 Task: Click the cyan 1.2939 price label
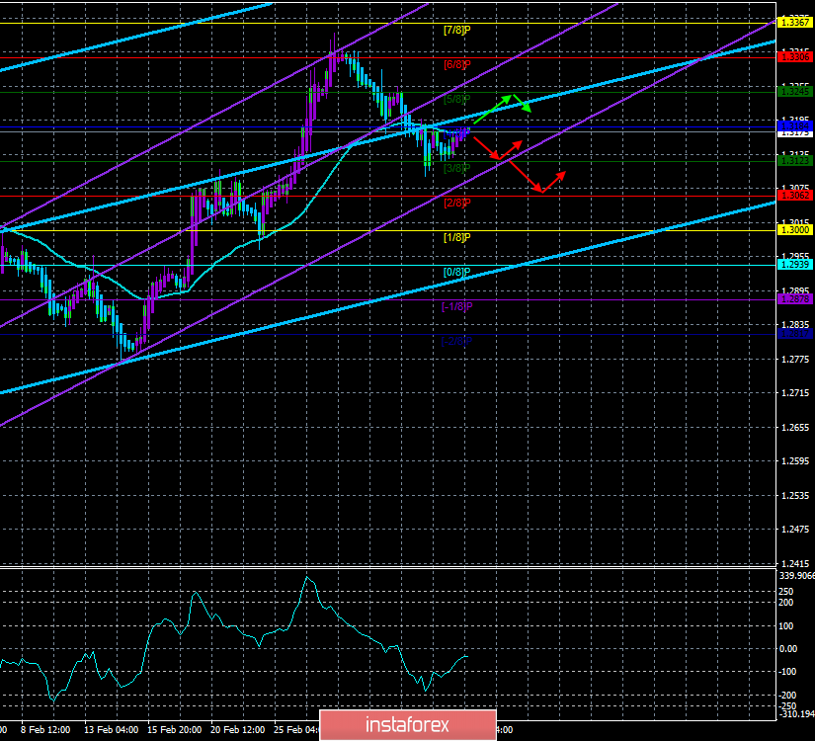tap(794, 265)
